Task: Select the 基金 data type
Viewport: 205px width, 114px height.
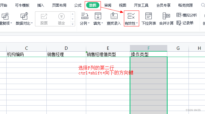Action: tap(61, 19)
